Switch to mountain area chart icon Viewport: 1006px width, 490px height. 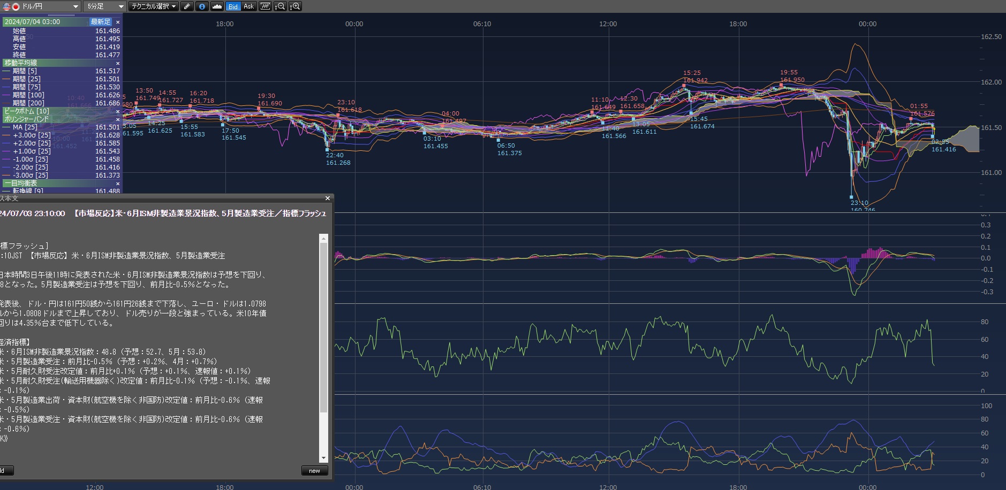tap(217, 6)
